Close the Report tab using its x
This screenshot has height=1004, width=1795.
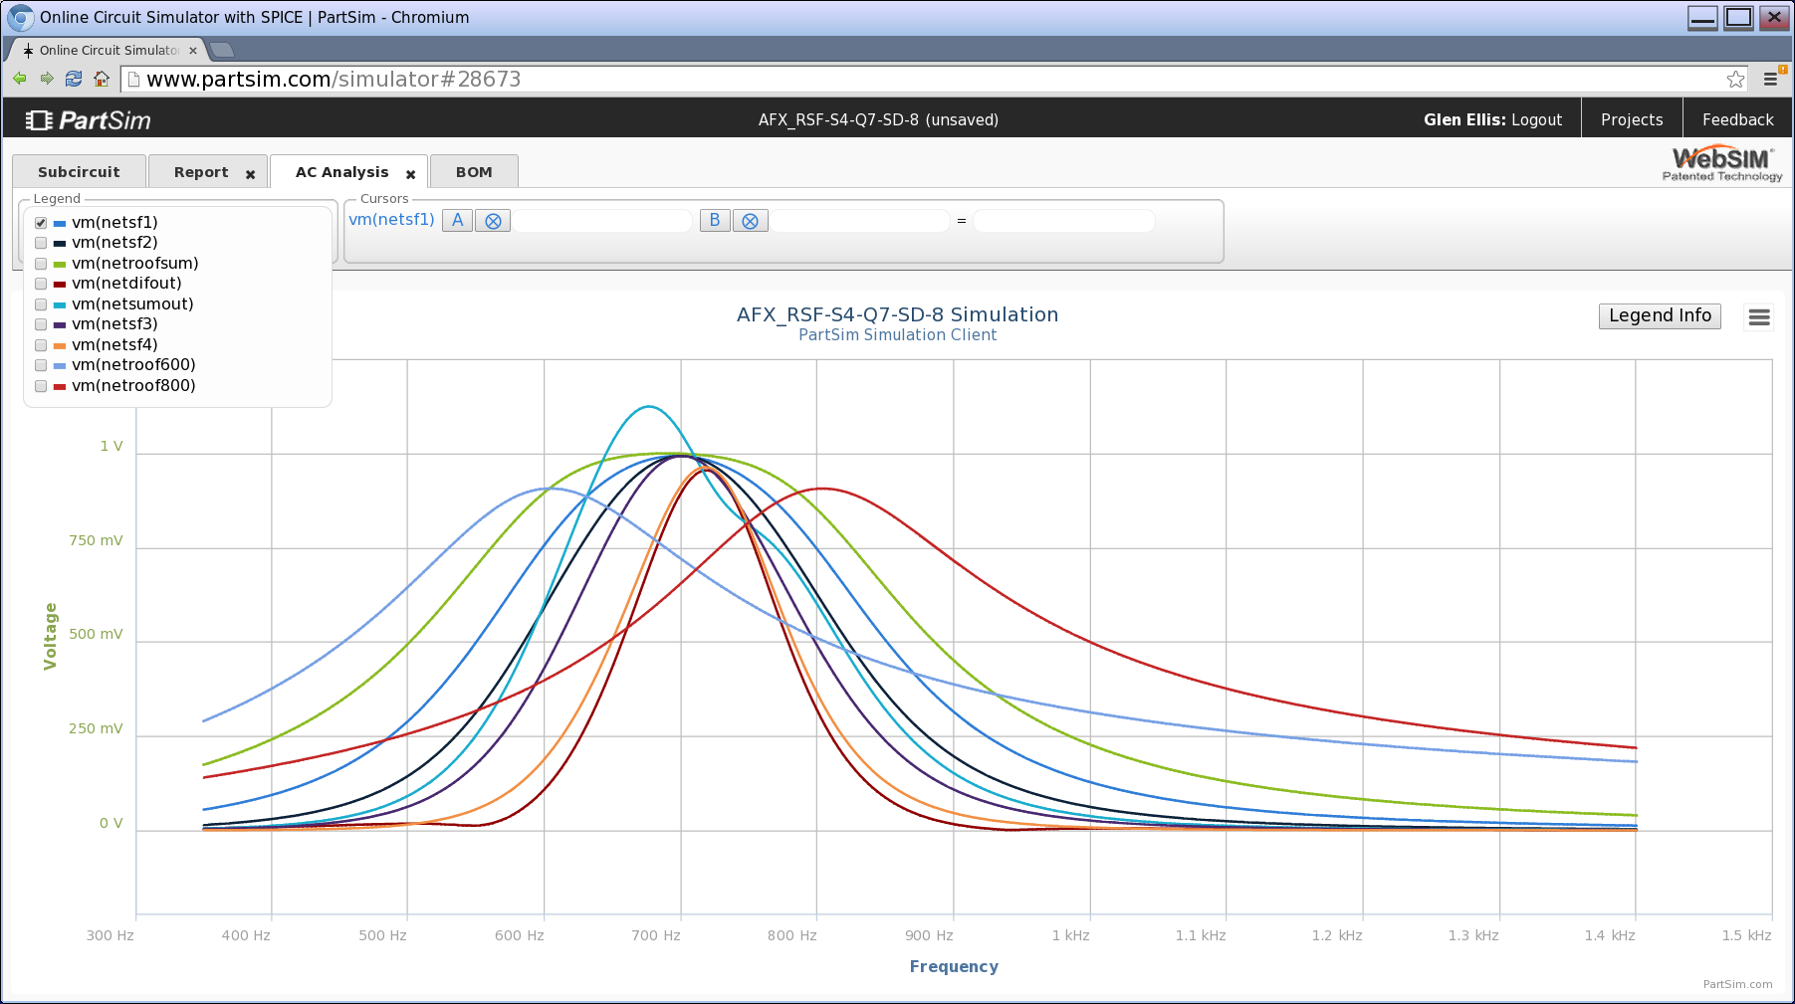point(251,174)
